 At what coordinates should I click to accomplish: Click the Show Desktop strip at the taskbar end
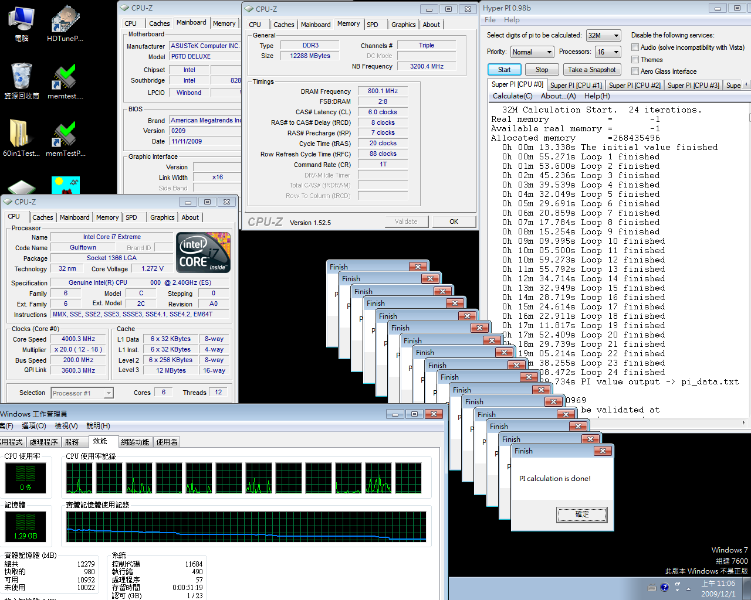(x=747, y=588)
